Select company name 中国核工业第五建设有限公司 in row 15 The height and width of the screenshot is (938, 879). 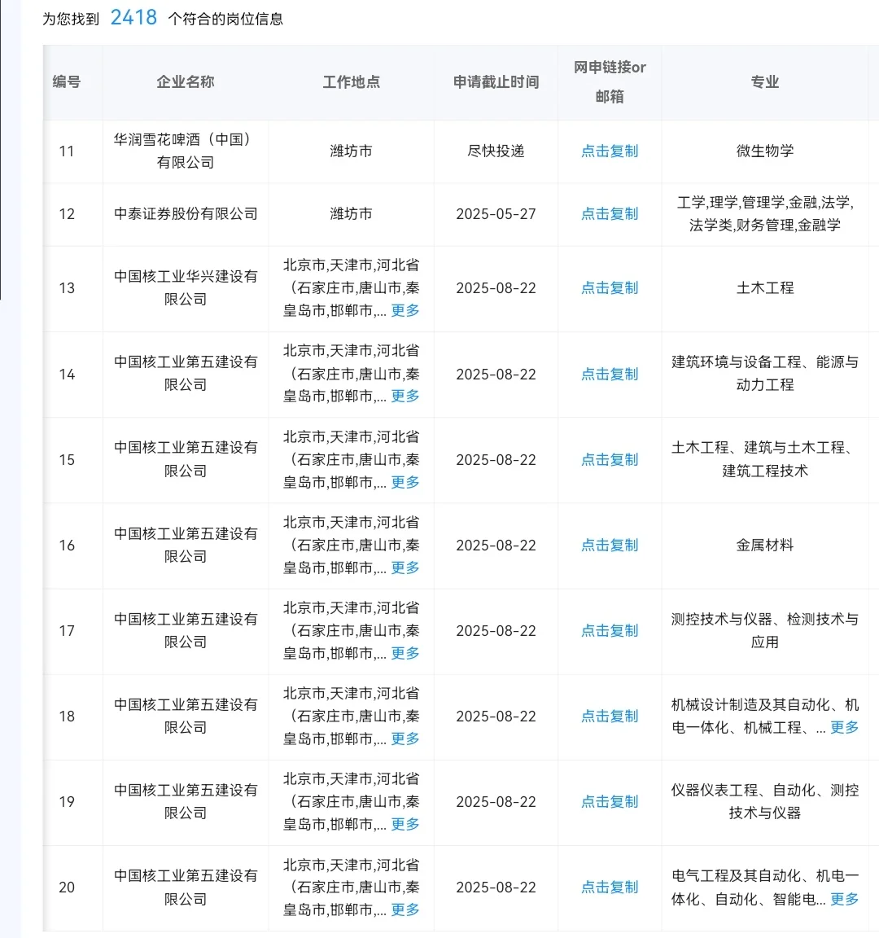coord(185,459)
